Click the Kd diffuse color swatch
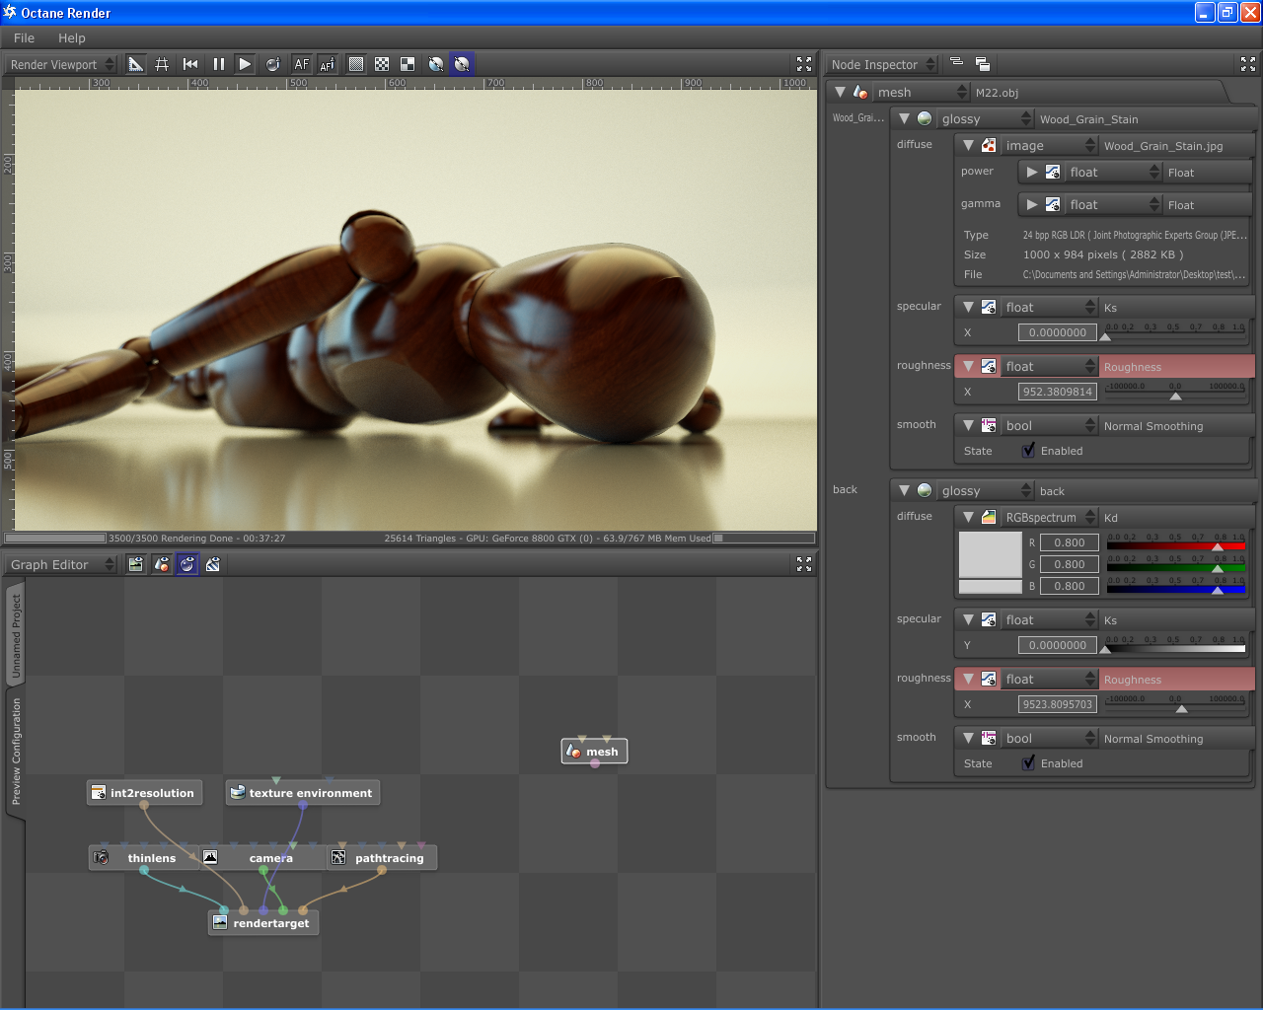1263x1010 pixels. click(x=990, y=554)
